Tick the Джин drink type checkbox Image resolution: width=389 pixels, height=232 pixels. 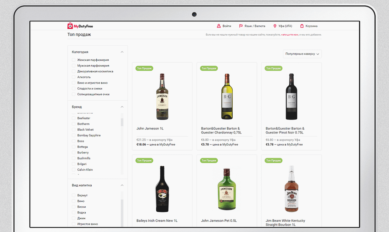tap(74, 218)
